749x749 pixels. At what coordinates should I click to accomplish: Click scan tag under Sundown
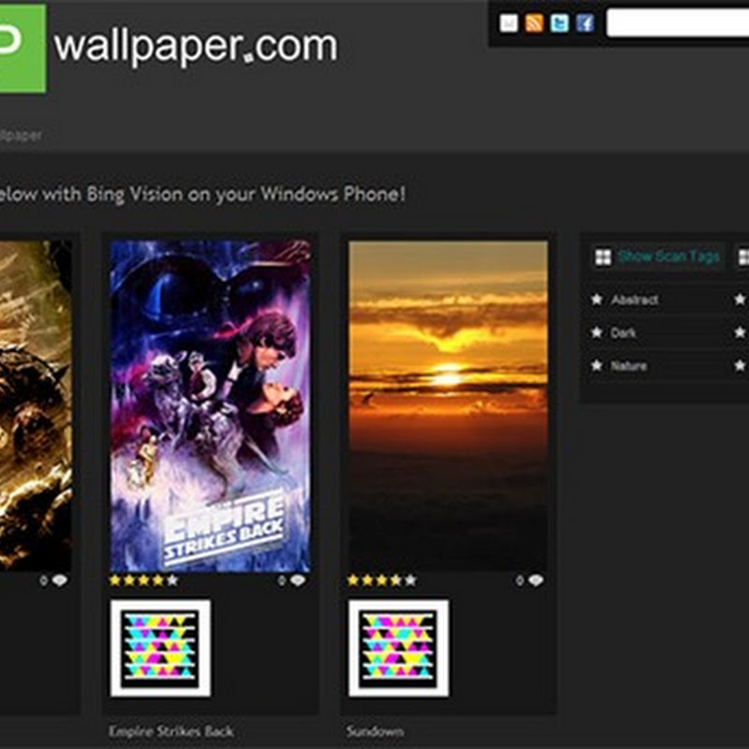[399, 648]
